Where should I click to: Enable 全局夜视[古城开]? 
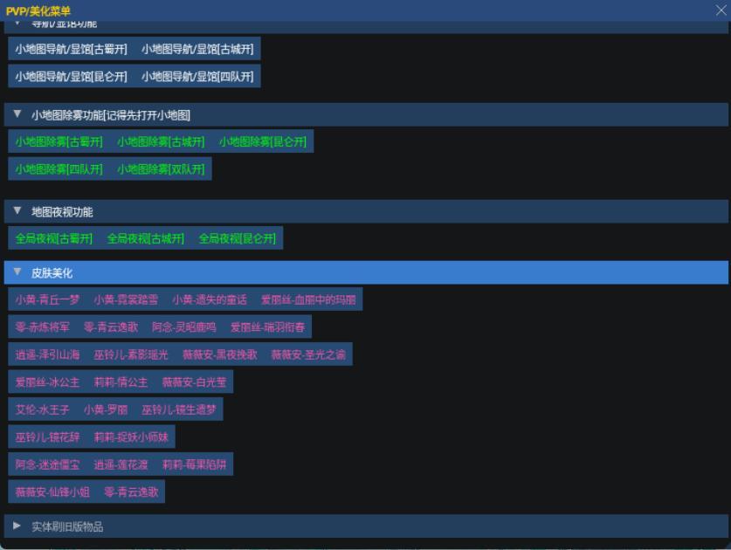(x=145, y=238)
